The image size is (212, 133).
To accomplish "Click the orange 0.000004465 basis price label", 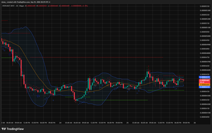I will pos(205,85).
